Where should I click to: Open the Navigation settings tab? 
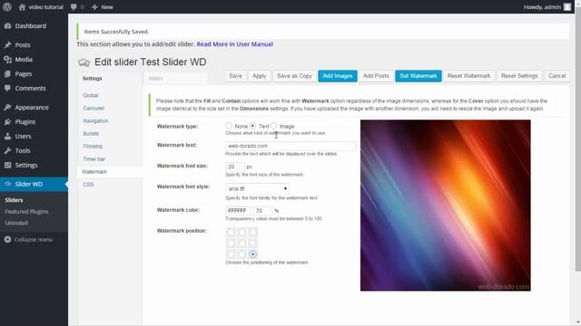[95, 120]
